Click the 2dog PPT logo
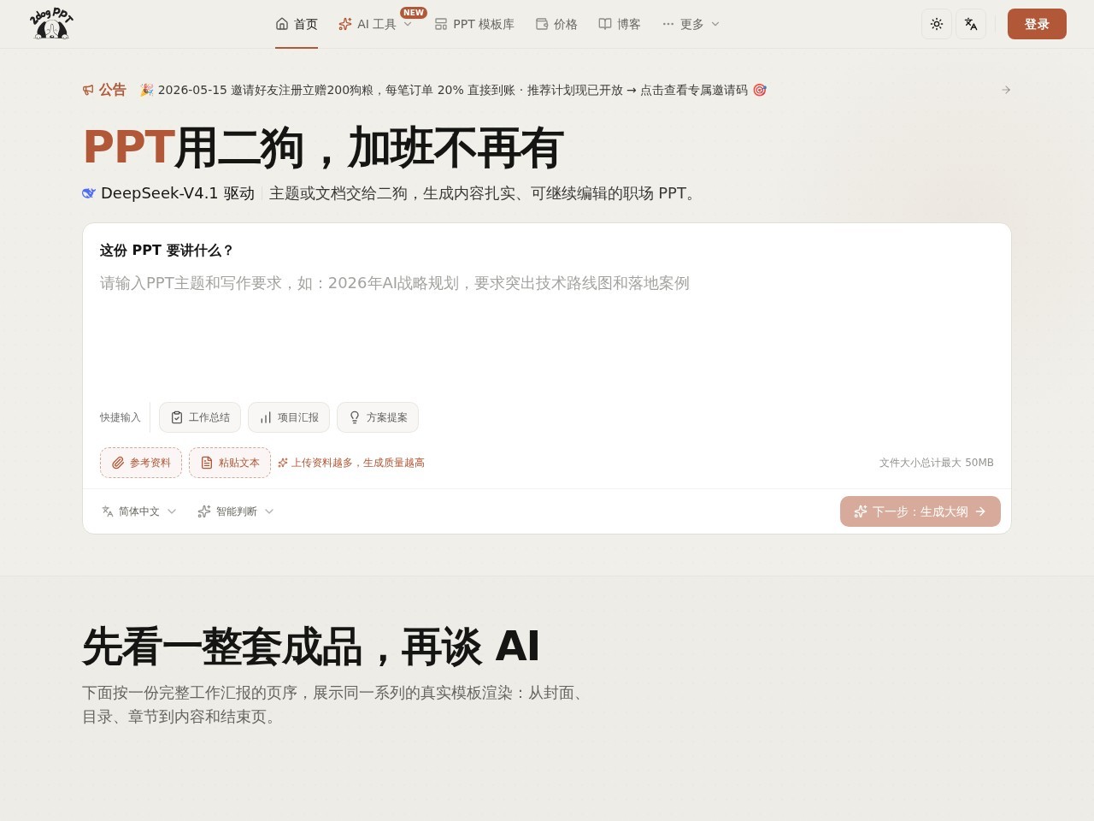Screen dimensions: 1094x821 point(51,24)
